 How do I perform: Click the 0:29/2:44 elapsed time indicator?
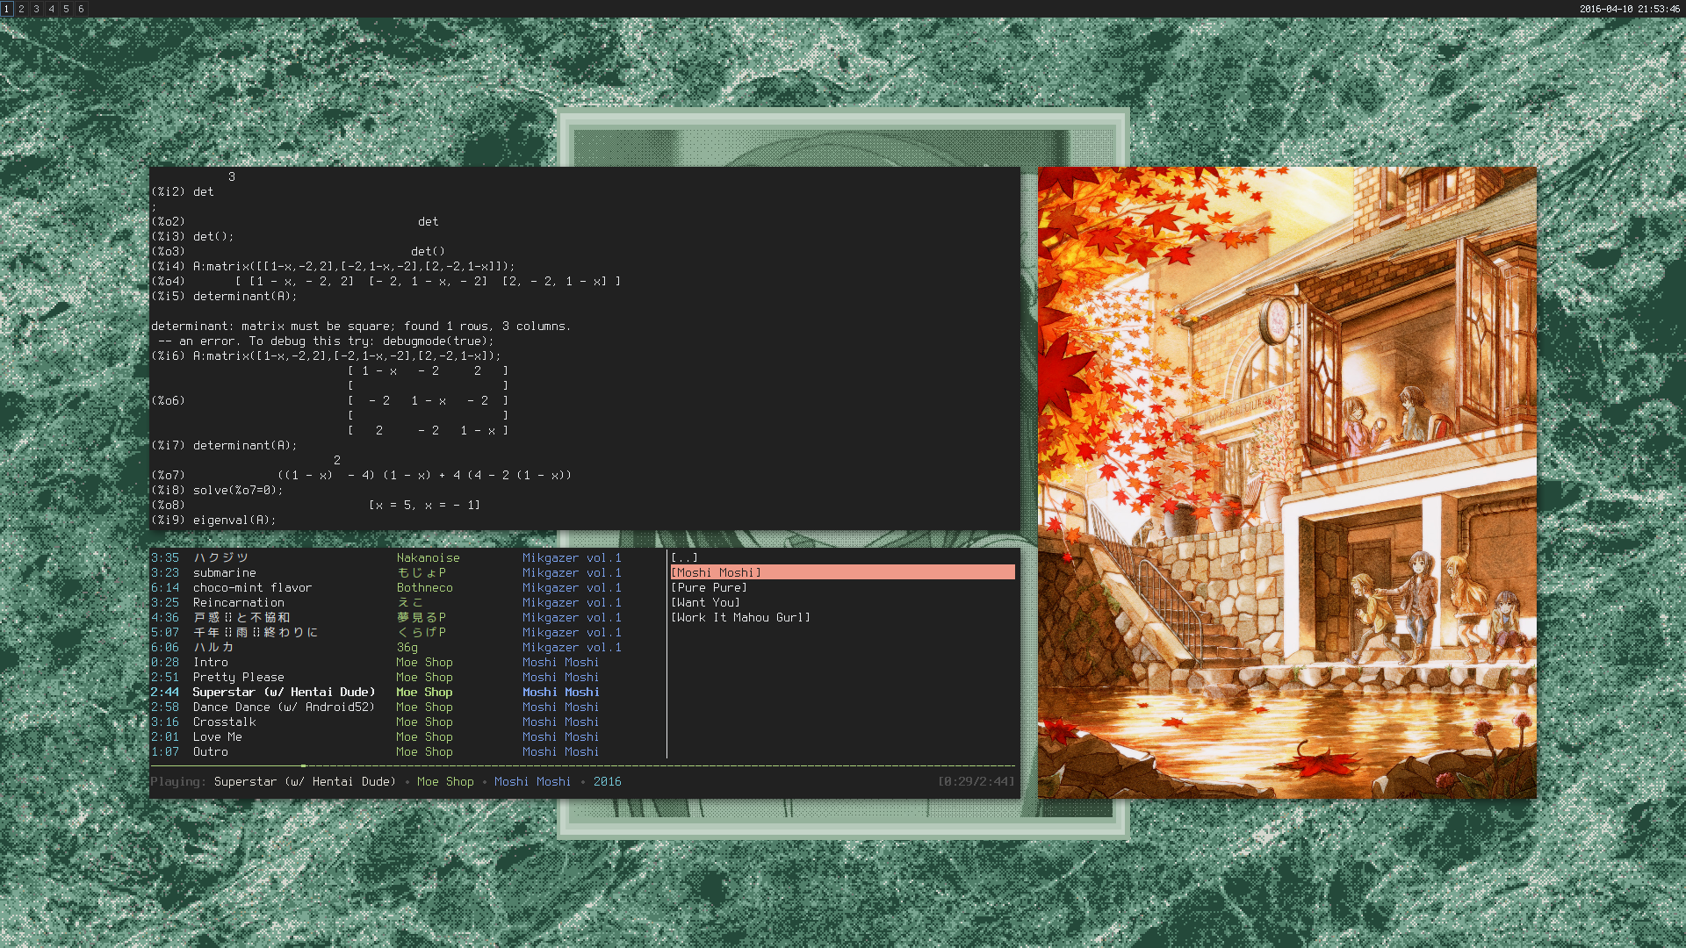[976, 781]
